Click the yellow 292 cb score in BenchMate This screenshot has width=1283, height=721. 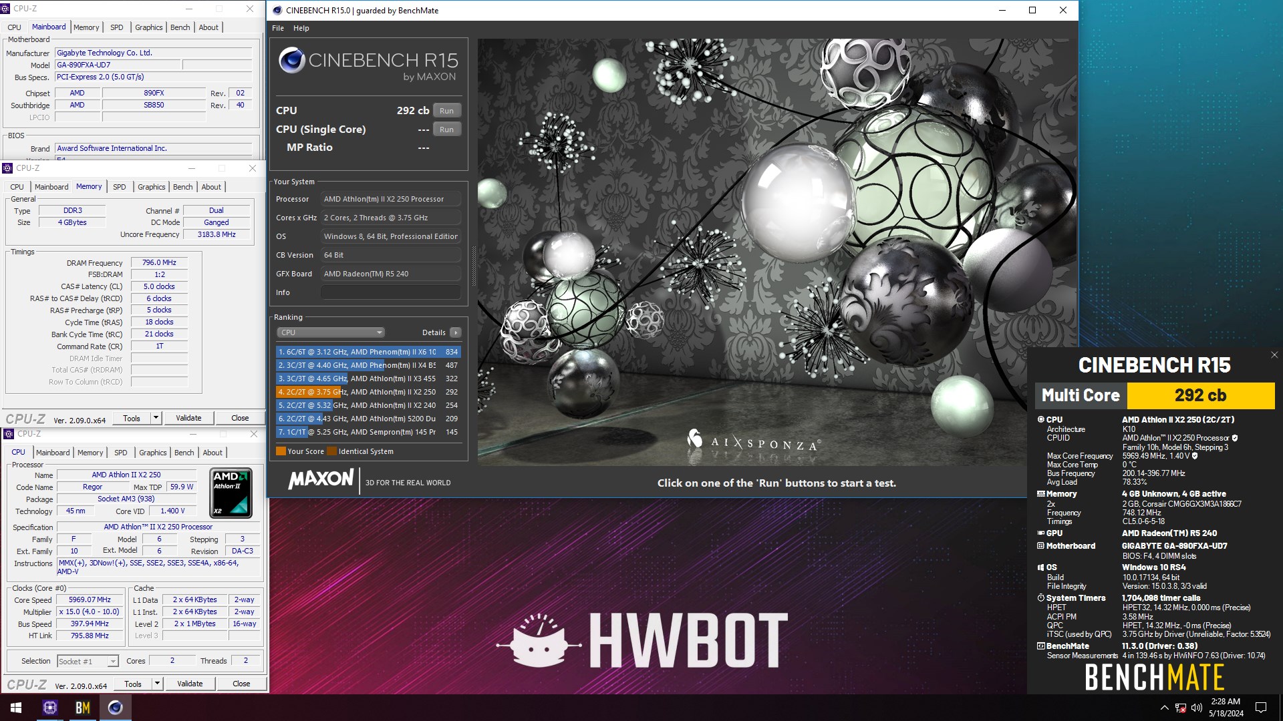(x=1201, y=396)
